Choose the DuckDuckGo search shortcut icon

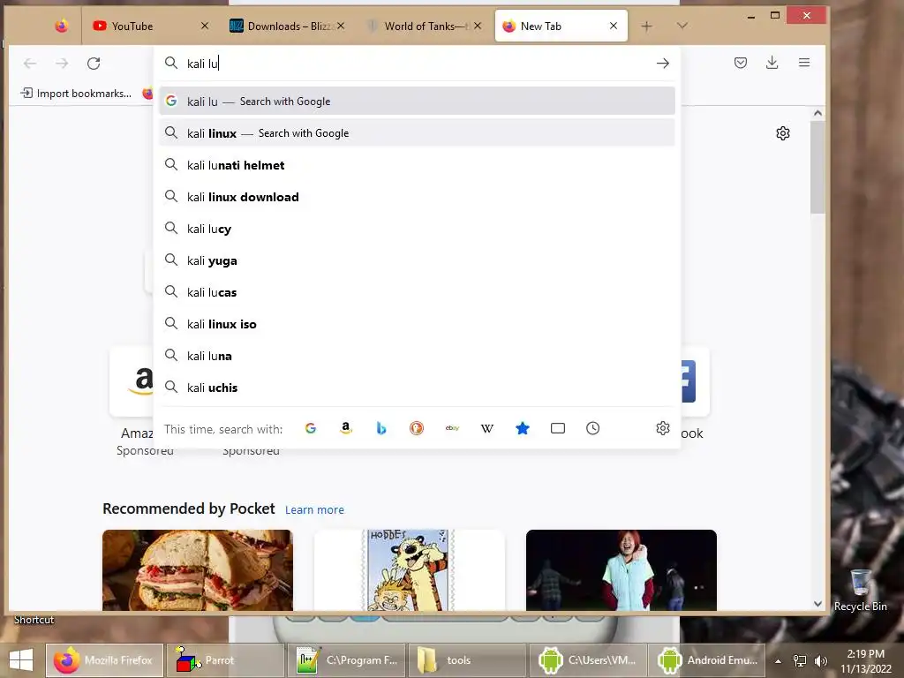pyautogui.click(x=417, y=428)
